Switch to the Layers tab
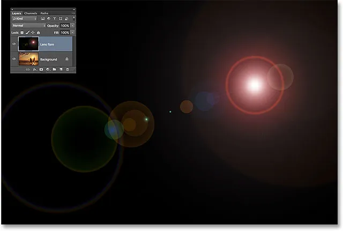The image size is (343, 231). pos(17,13)
